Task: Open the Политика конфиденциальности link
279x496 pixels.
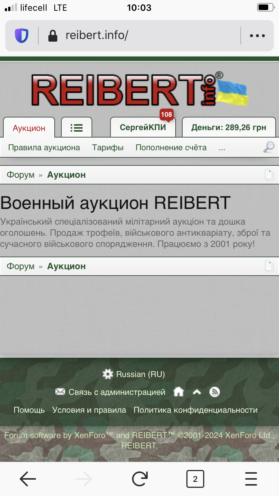Action: coord(195,410)
